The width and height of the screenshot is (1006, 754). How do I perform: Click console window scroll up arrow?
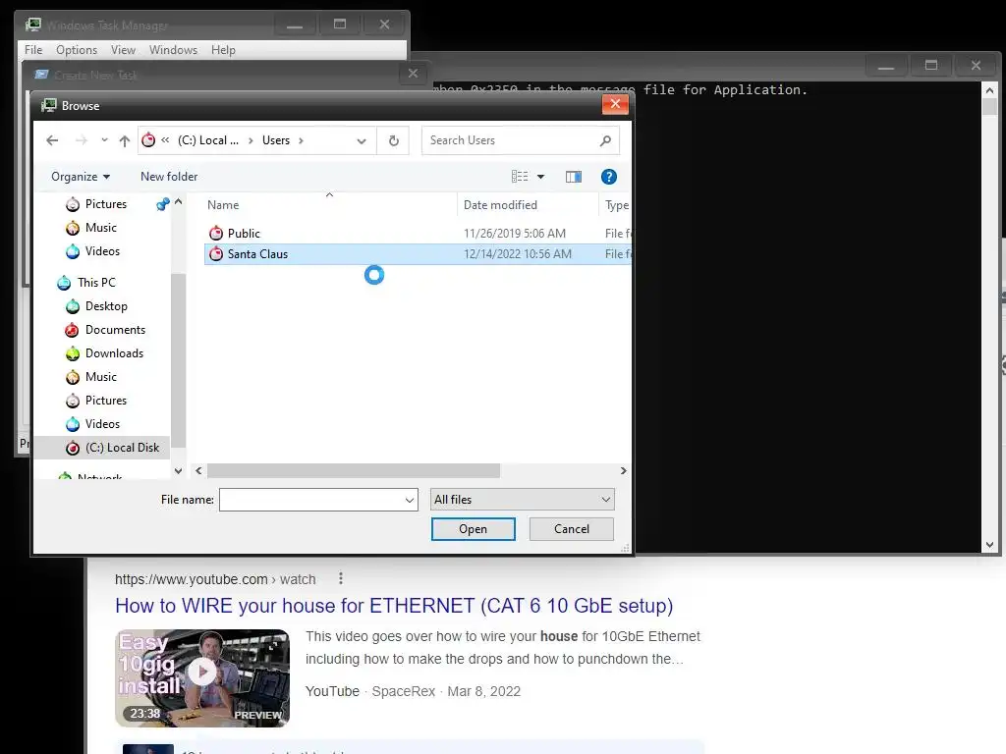(x=989, y=90)
